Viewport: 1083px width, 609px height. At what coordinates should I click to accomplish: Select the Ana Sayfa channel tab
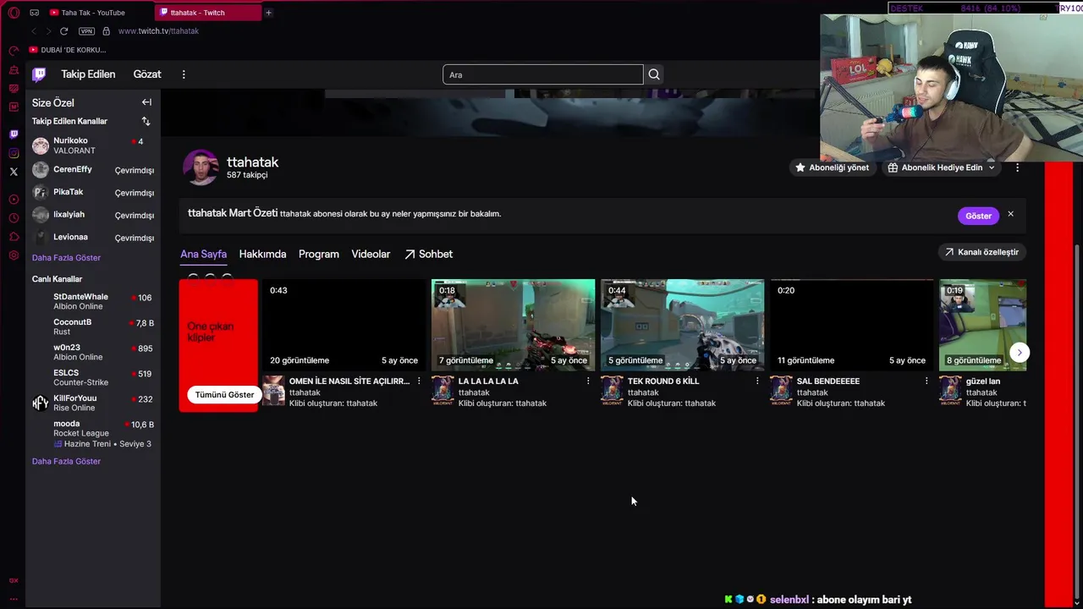click(203, 254)
